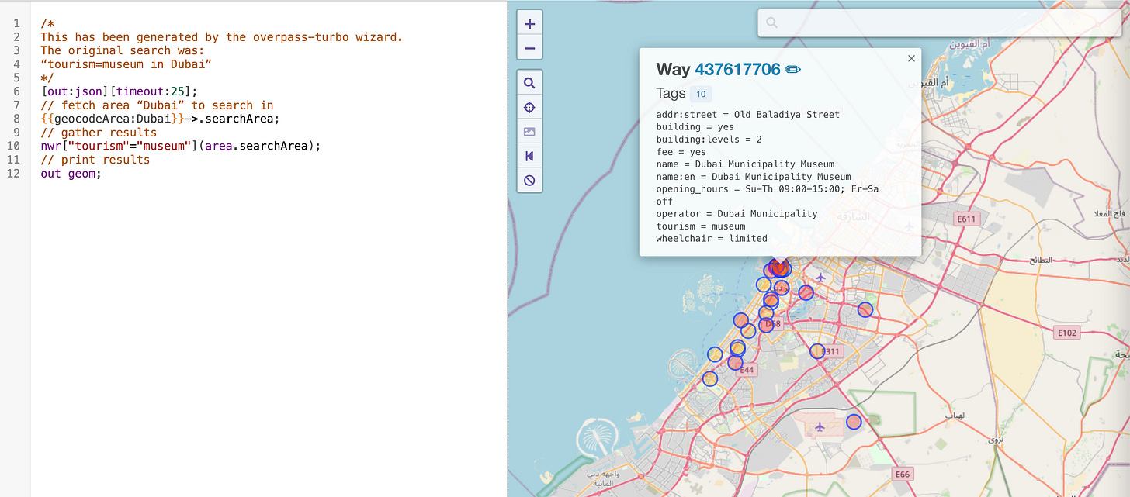1130x497 pixels.
Task: Click the 'operator = Dubai Municipality' tag
Action: click(x=737, y=213)
